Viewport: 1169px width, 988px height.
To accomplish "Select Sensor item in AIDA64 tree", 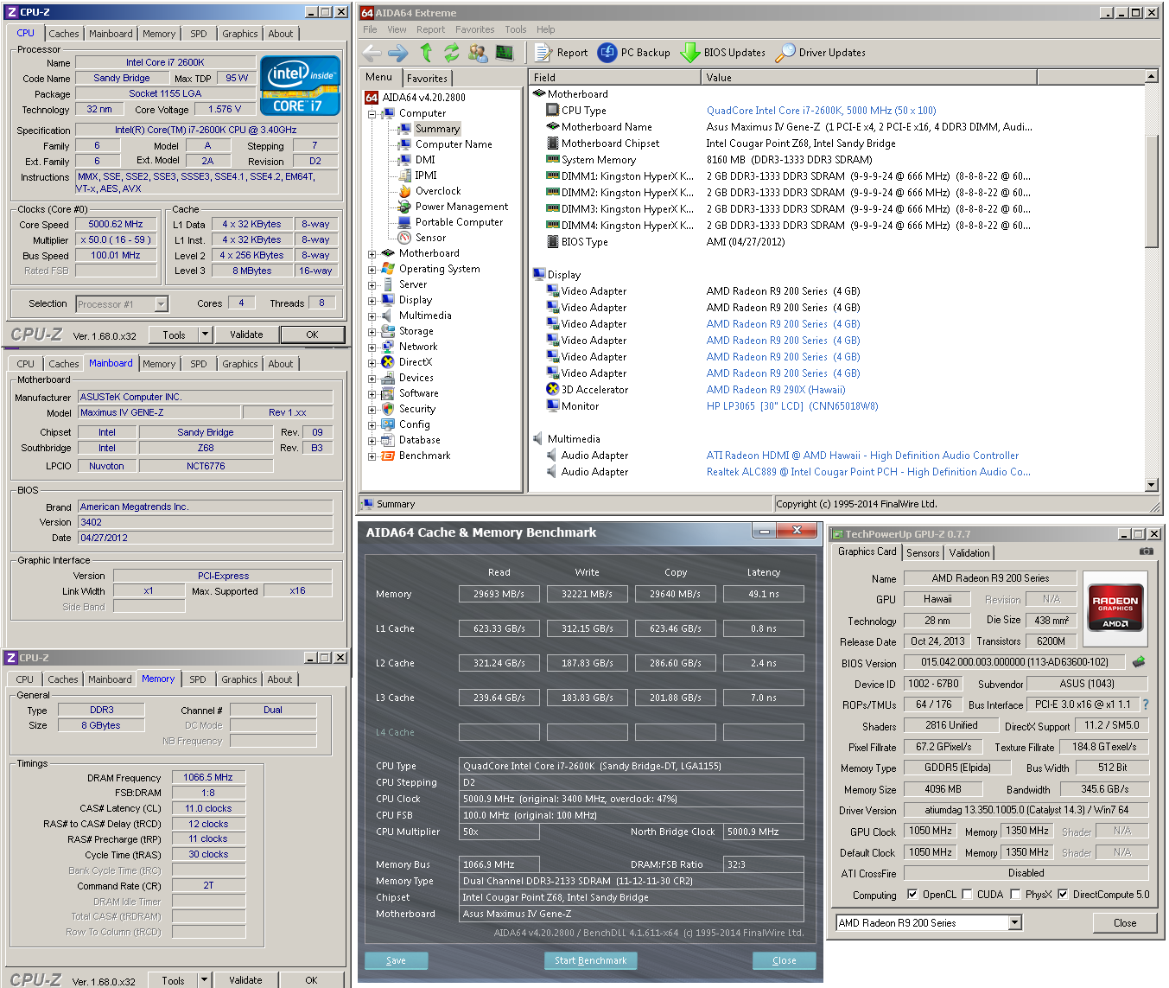I will pyautogui.click(x=430, y=238).
